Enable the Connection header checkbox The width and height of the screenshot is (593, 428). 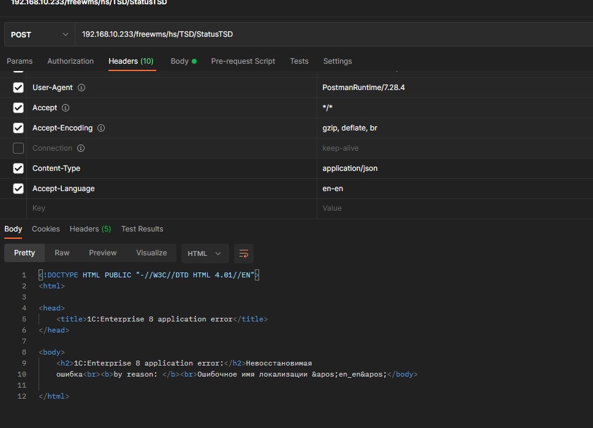coord(18,148)
